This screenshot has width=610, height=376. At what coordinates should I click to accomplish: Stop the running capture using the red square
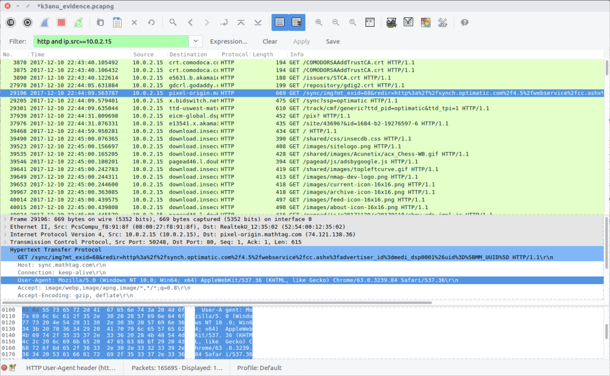61,22
